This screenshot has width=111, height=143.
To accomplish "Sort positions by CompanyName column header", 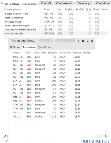I will point(13,9).
